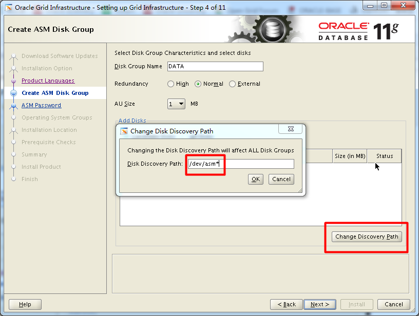The width and height of the screenshot is (419, 316).
Task: Open the AU Size dropdown
Action: point(176,104)
